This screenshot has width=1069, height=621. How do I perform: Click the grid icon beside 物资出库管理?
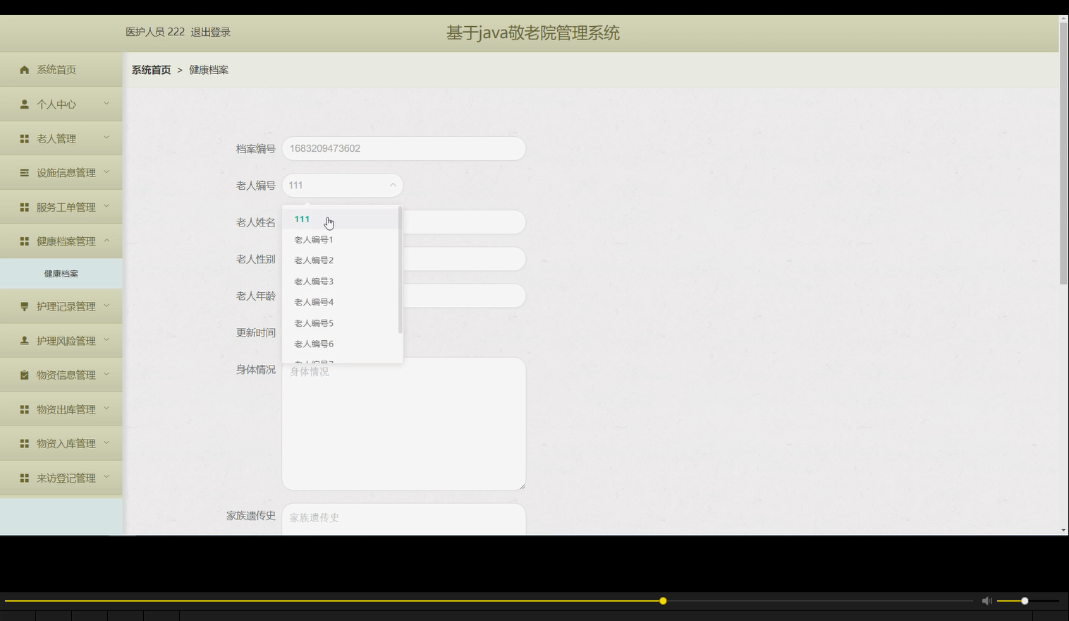click(x=25, y=409)
